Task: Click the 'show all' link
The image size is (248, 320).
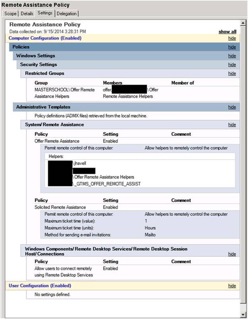Action: click(x=227, y=32)
